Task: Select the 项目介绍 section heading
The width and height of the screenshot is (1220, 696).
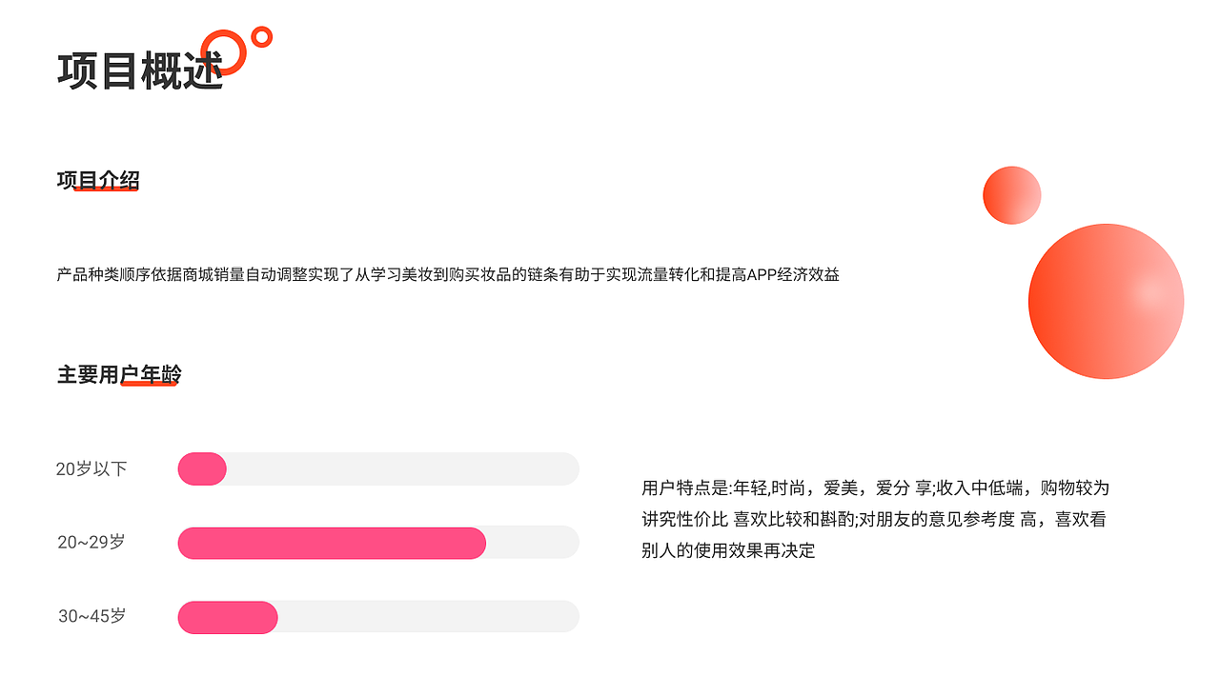Action: 98,180
